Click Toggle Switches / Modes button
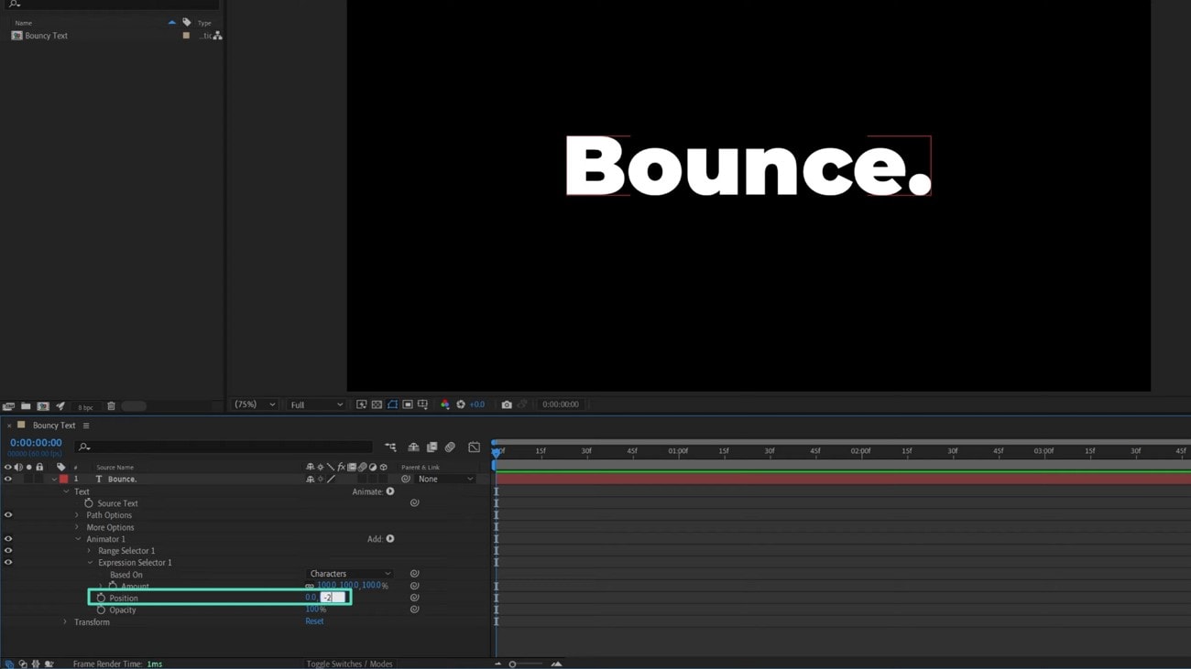Screen dimensions: 1191x669 coord(349,664)
